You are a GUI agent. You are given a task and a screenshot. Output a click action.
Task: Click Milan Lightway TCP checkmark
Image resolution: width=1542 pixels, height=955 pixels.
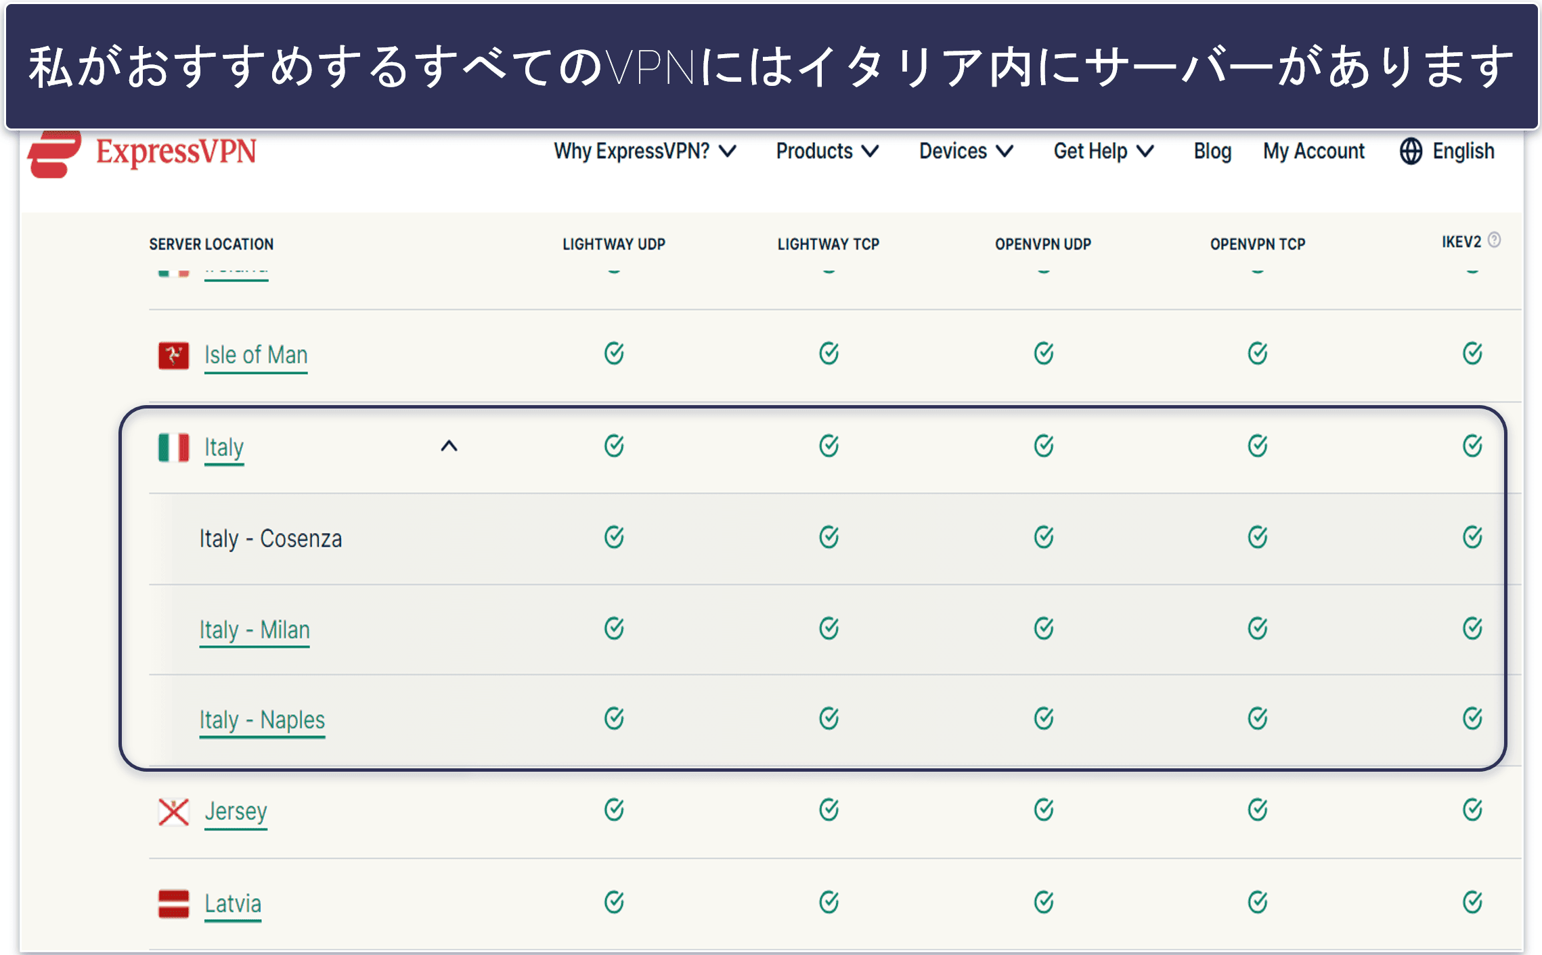(829, 628)
